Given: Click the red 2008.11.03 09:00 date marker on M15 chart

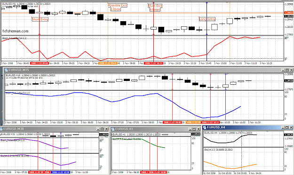Looking at the screenshot, I should [172, 122].
